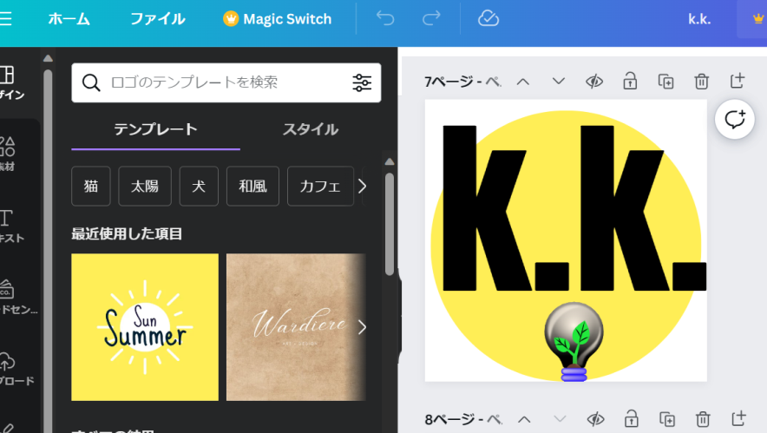
Task: Move page 7 up with chevron
Action: (x=522, y=82)
